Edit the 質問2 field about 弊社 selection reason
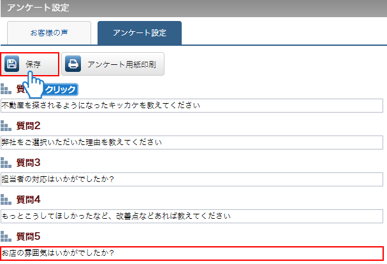This screenshot has width=387, height=264. pyautogui.click(x=191, y=142)
